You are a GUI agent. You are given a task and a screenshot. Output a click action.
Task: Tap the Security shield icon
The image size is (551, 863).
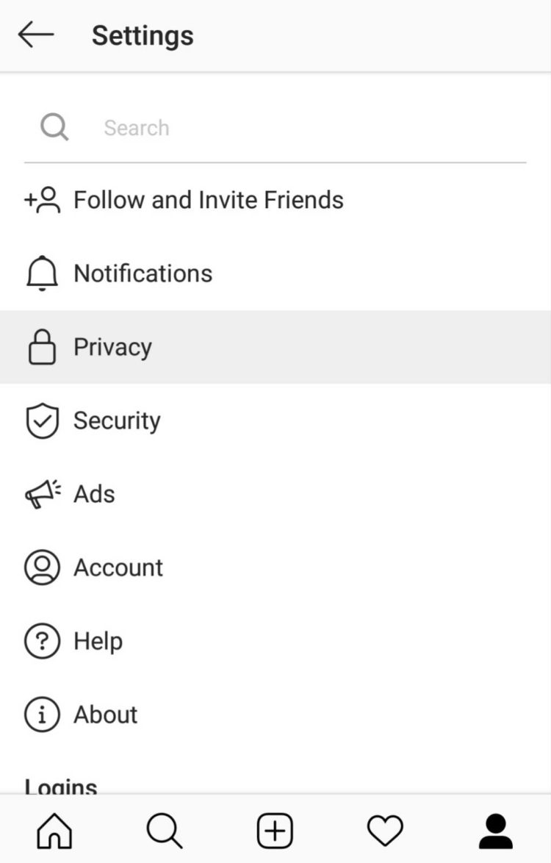pos(42,421)
